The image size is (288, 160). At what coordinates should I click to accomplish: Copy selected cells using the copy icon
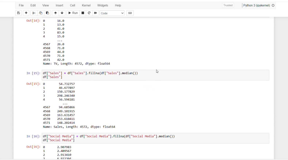[x=41, y=13]
